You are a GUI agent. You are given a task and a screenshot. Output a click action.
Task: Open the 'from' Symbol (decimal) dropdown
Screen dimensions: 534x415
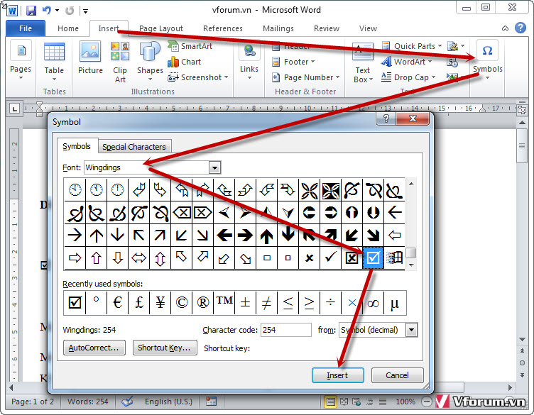pos(411,330)
